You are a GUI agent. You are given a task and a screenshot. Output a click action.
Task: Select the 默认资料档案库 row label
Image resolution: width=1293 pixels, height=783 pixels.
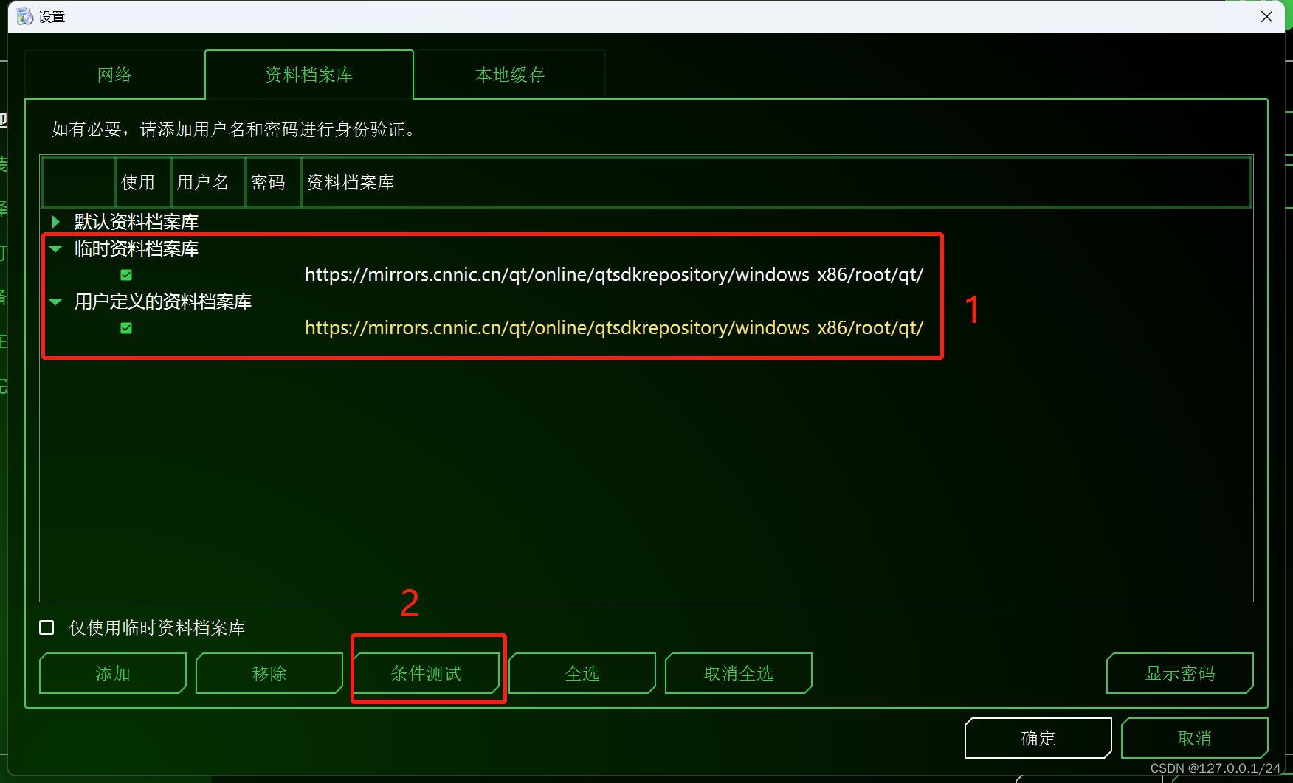[x=137, y=222]
